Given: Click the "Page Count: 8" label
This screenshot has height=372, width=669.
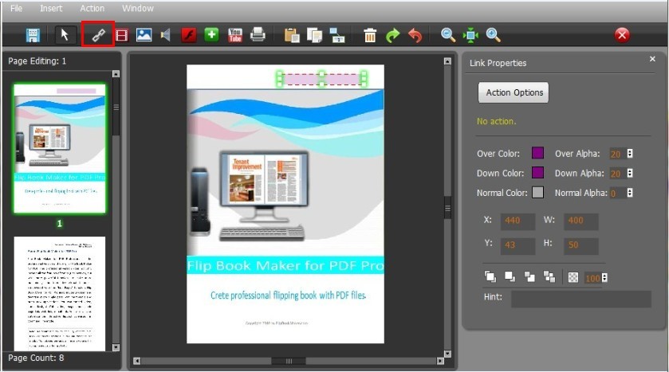Looking at the screenshot, I should pyautogui.click(x=36, y=358).
